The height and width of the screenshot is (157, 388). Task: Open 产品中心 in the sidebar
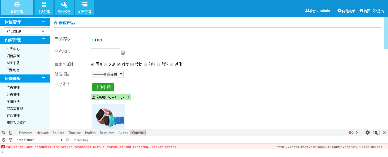(13, 49)
